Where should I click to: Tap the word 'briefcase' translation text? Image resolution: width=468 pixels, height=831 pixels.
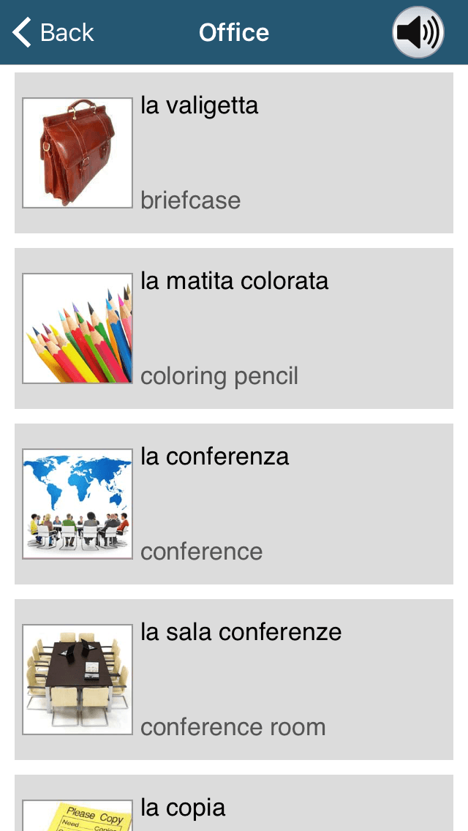click(190, 200)
